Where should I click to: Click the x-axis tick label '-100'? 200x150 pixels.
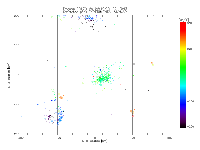point(57,138)
